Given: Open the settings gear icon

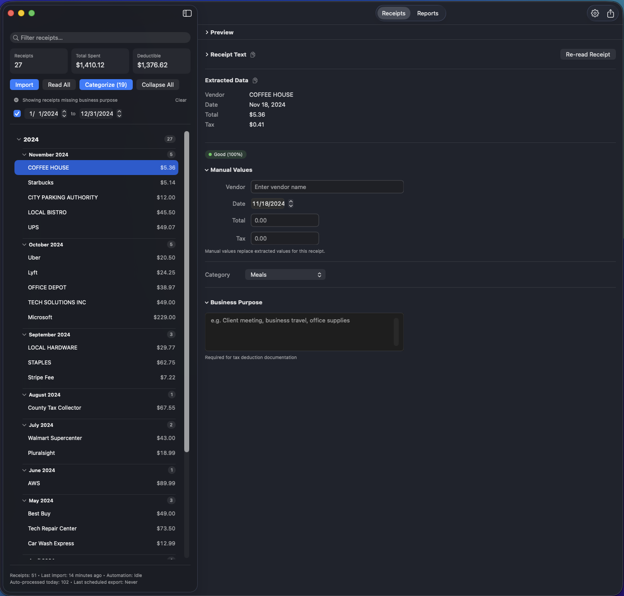Looking at the screenshot, I should 595,13.
